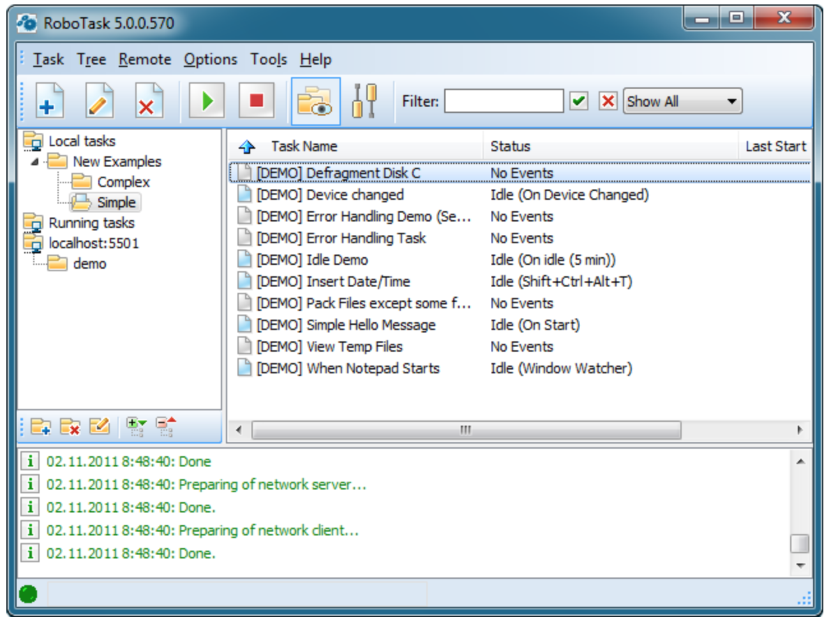Screen dimensions: 831x619
Task: Click into the Filter text field
Action: coord(504,101)
